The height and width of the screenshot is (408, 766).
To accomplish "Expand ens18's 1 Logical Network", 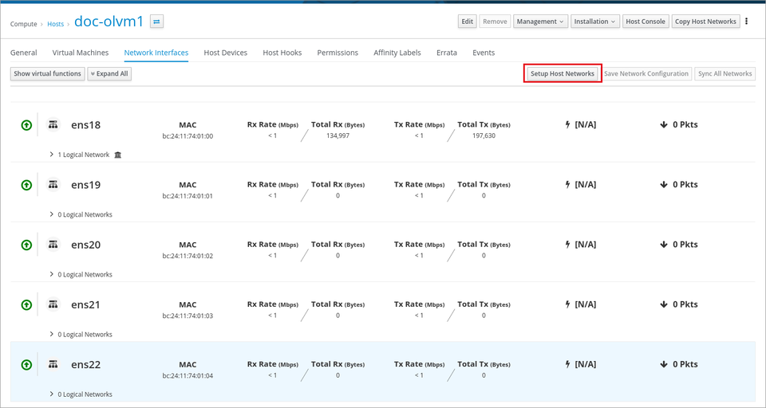I will pyautogui.click(x=52, y=155).
